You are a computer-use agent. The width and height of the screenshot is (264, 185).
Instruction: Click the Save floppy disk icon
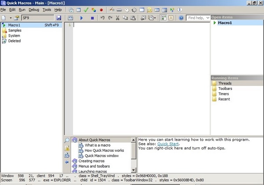tap(59, 18)
